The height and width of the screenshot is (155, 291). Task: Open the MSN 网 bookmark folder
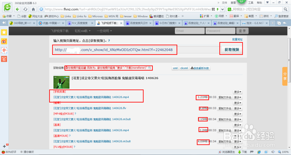coord(111,16)
